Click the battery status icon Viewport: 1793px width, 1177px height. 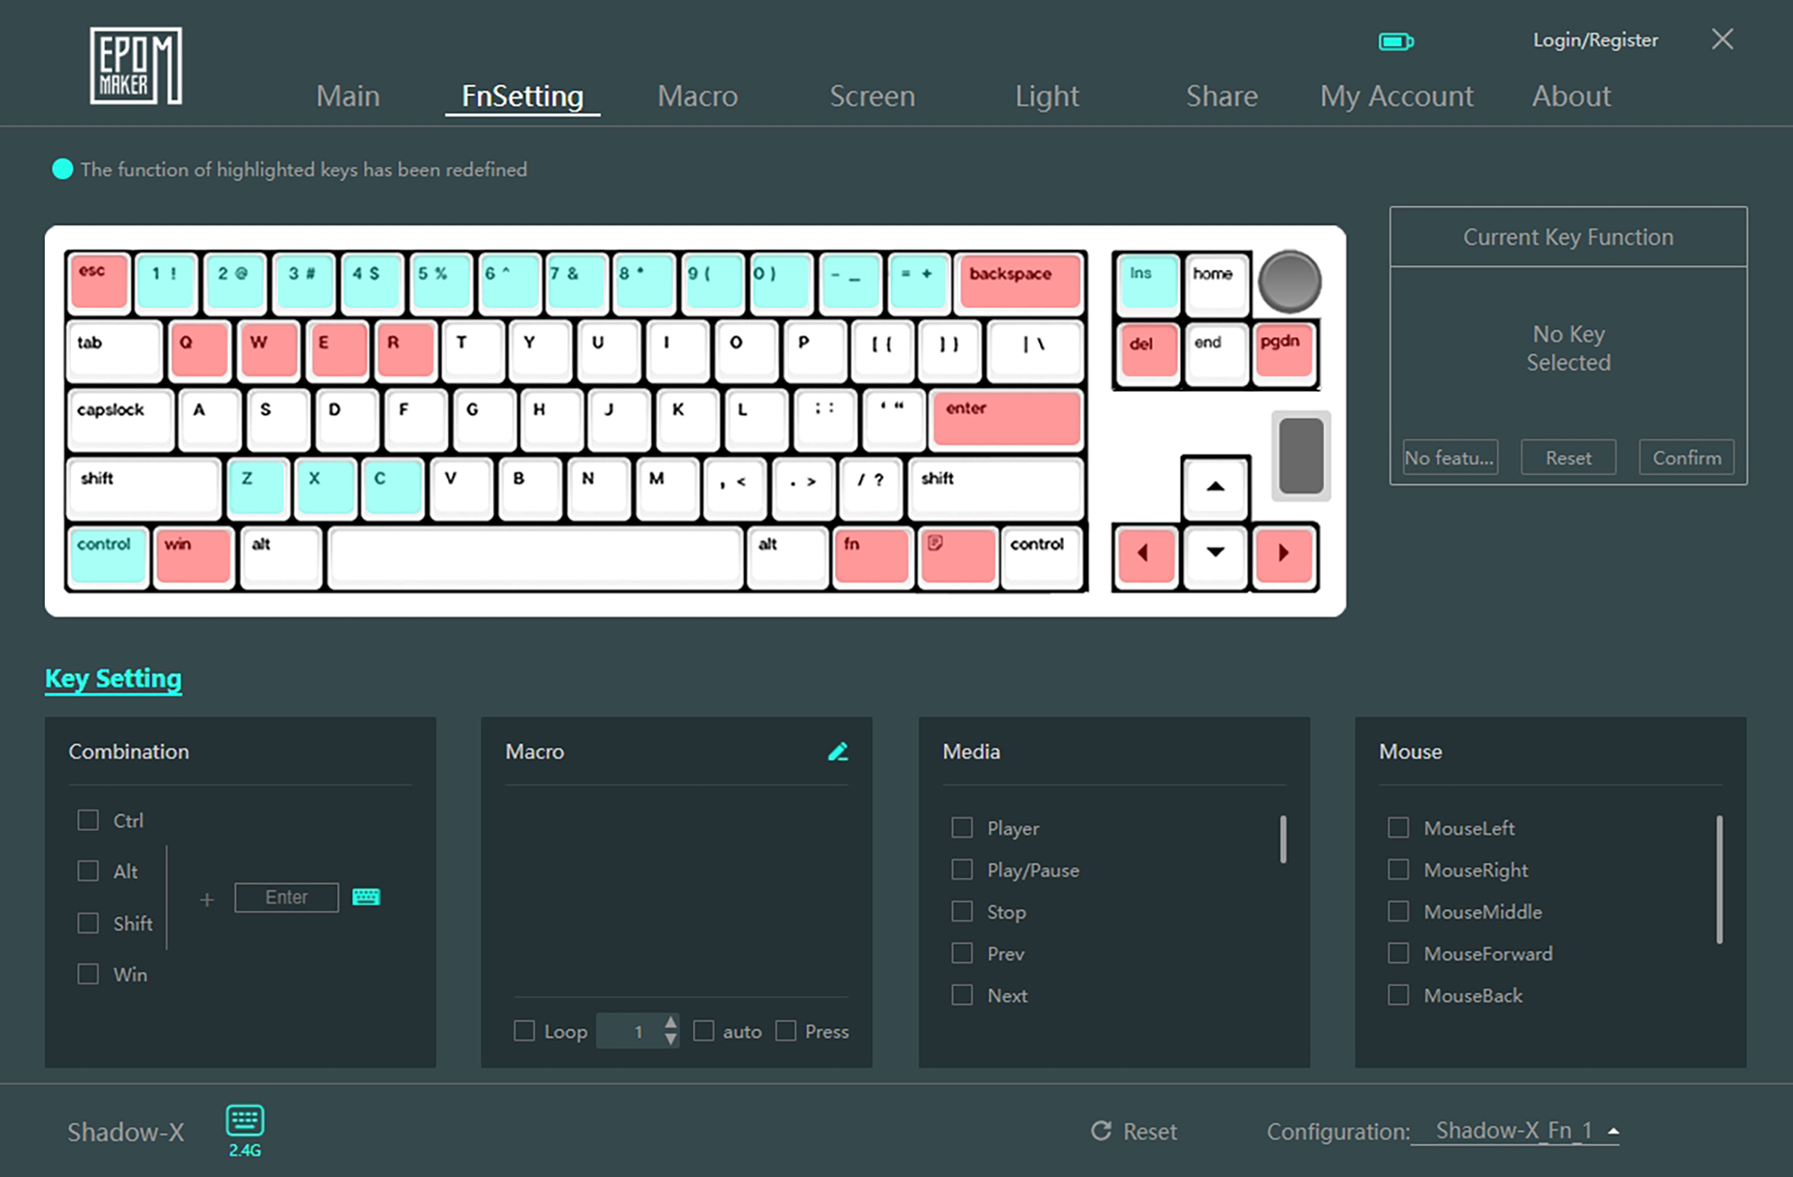pos(1395,41)
